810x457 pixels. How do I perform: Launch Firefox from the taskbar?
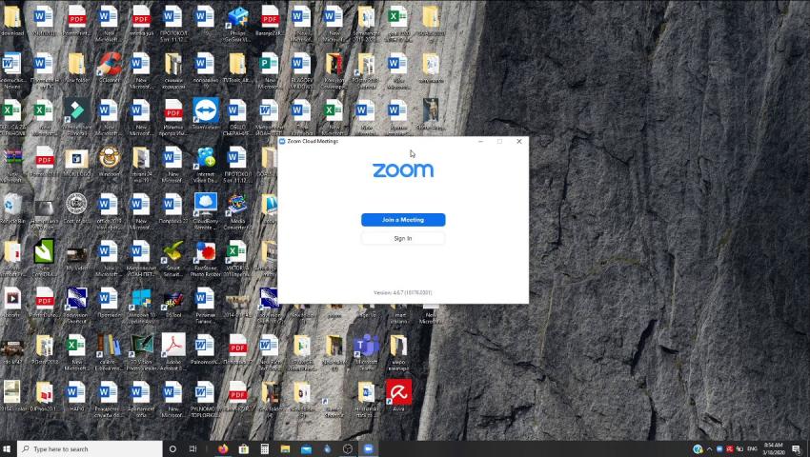[x=223, y=448]
